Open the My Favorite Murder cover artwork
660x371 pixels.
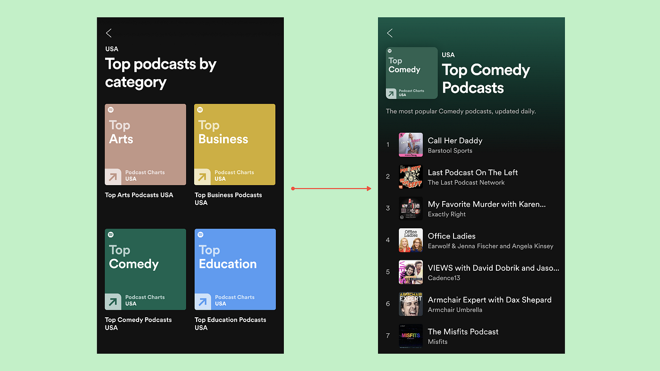click(x=411, y=208)
